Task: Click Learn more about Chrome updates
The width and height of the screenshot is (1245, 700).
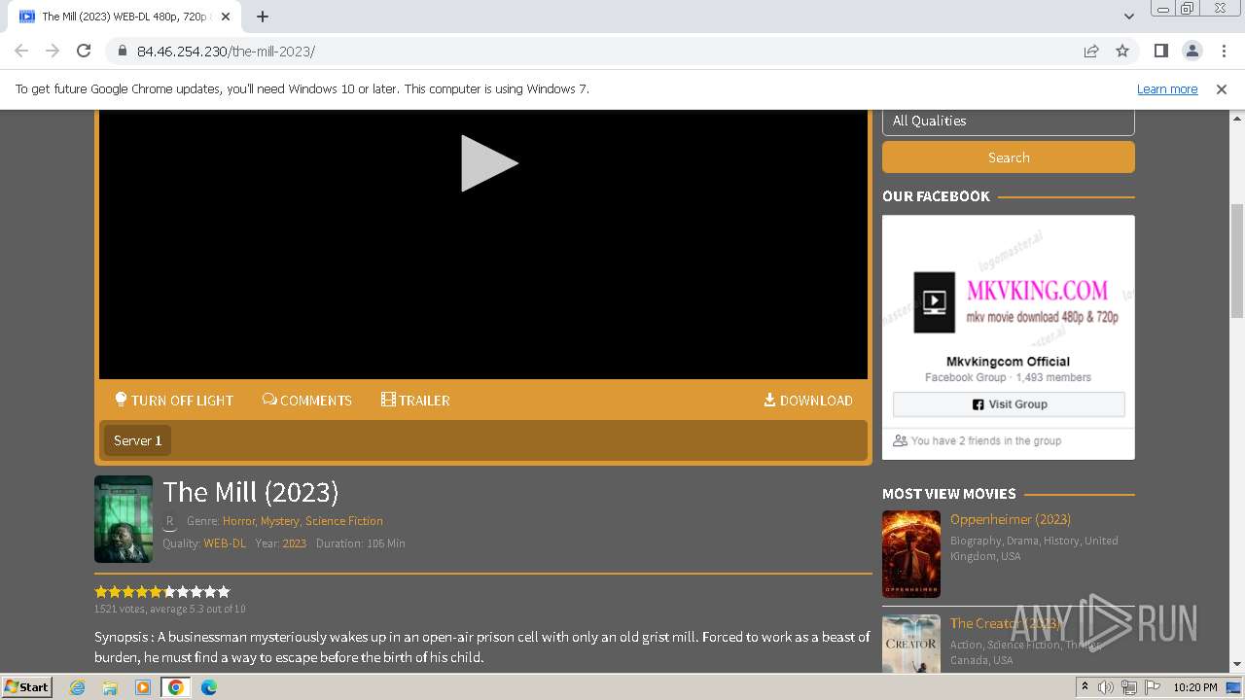Action: tap(1167, 88)
